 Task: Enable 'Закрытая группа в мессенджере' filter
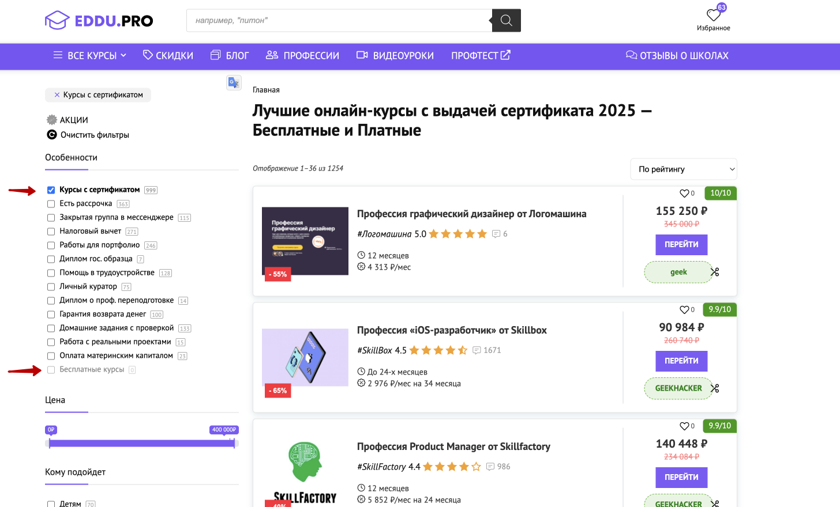[51, 218]
